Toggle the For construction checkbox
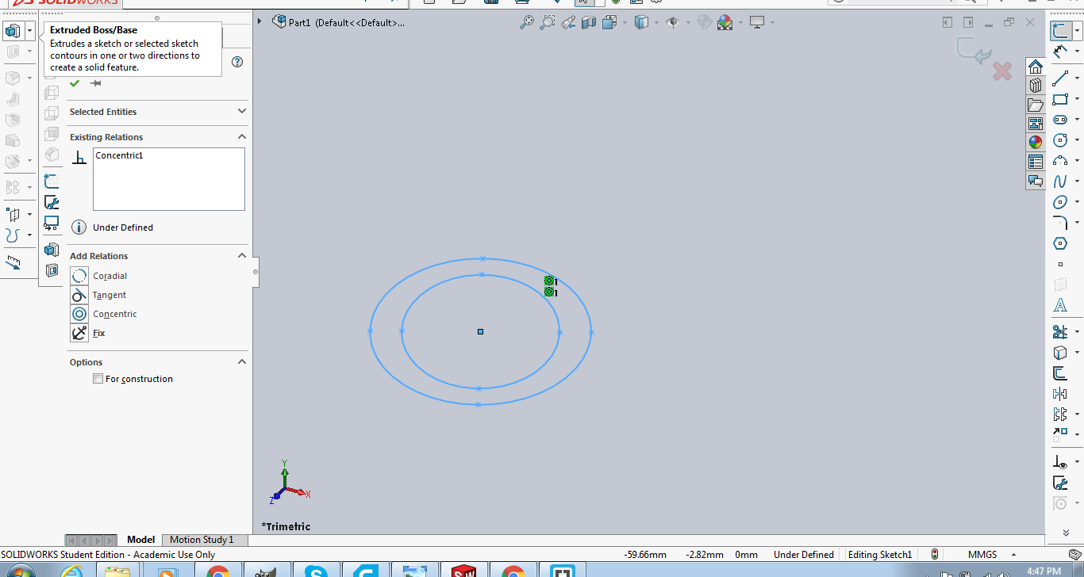The width and height of the screenshot is (1084, 577). pos(98,379)
